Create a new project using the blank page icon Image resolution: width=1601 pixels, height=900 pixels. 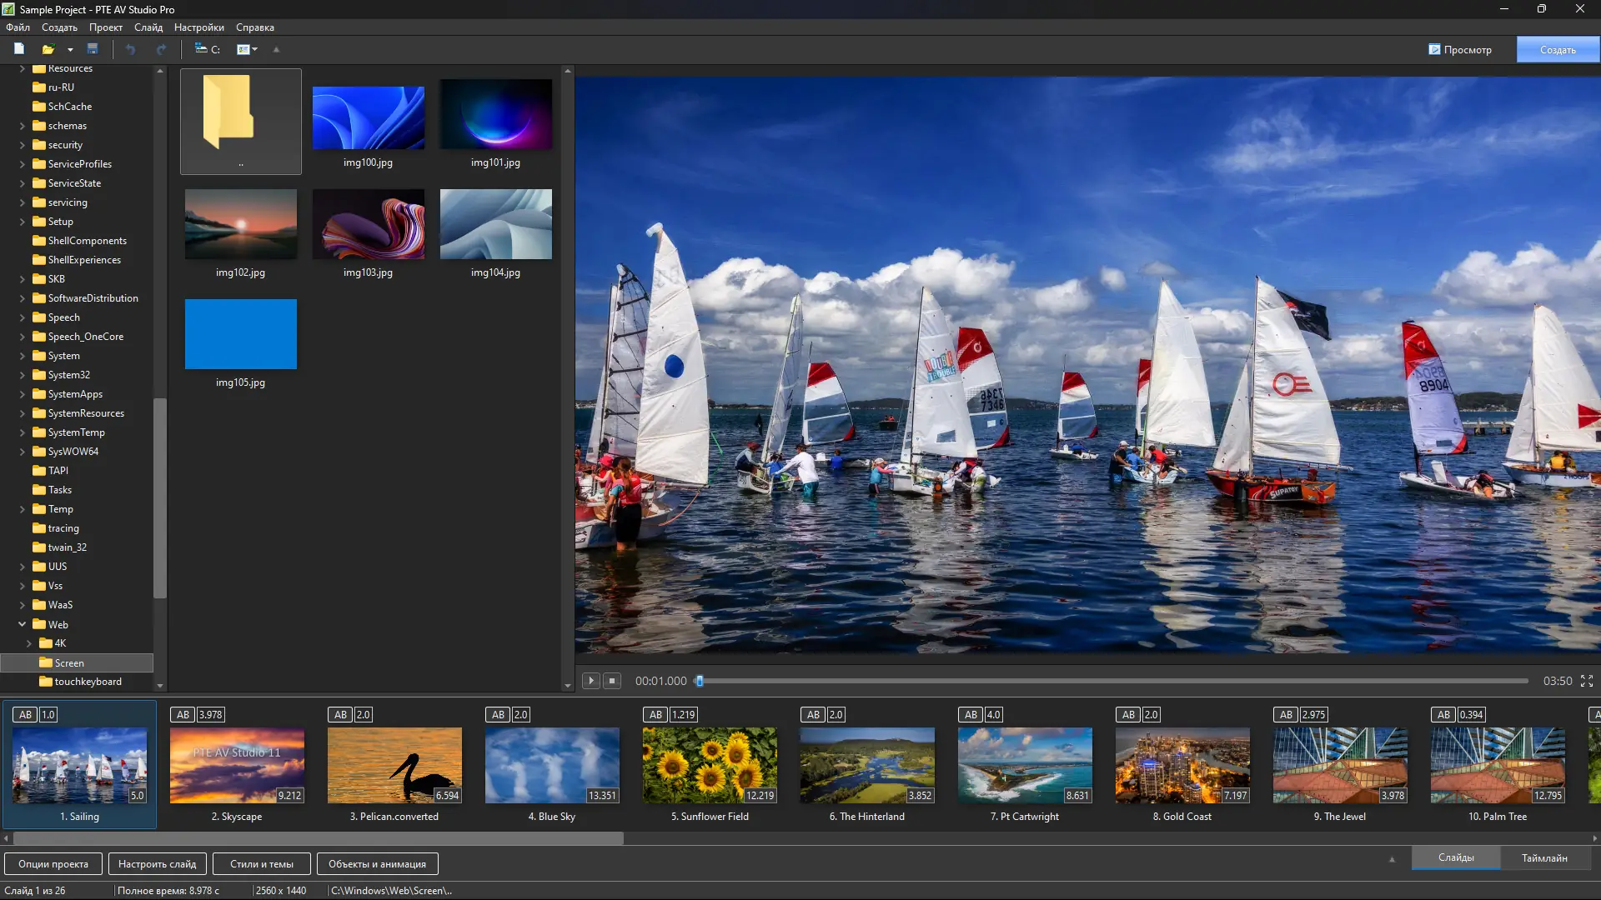point(18,49)
